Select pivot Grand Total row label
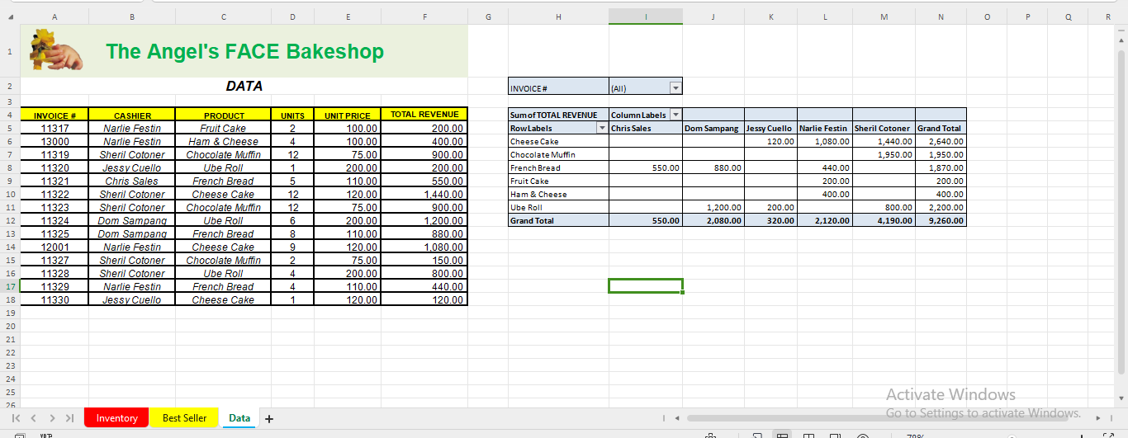Viewport: 1128px width, 438px height. point(558,220)
